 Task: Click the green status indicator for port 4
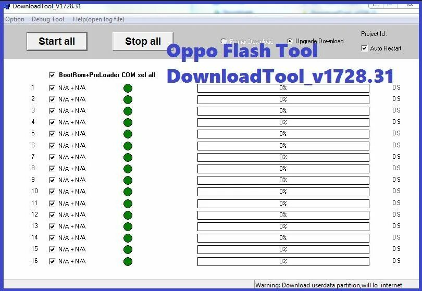click(x=128, y=122)
